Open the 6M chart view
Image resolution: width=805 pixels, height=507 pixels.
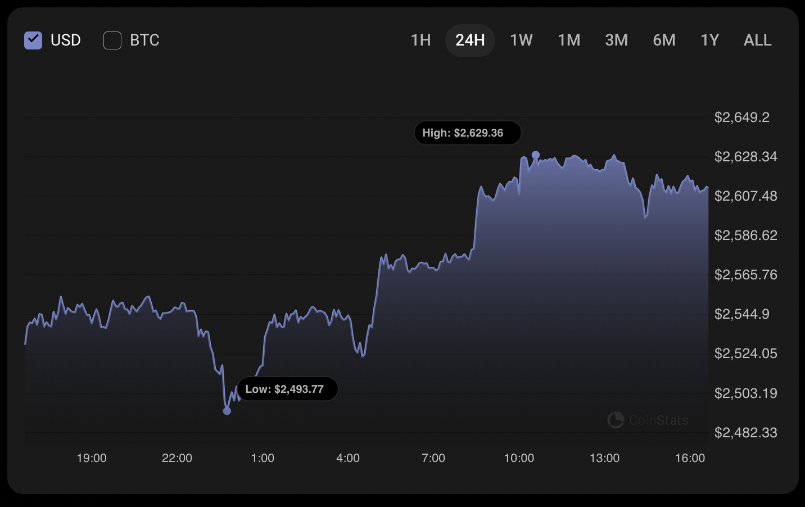pos(664,40)
